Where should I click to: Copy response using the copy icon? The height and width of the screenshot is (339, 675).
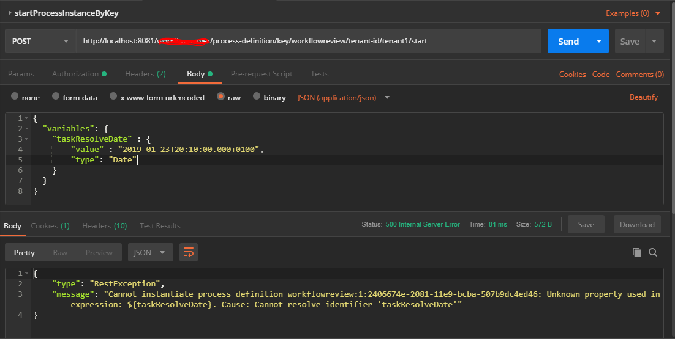pyautogui.click(x=636, y=252)
